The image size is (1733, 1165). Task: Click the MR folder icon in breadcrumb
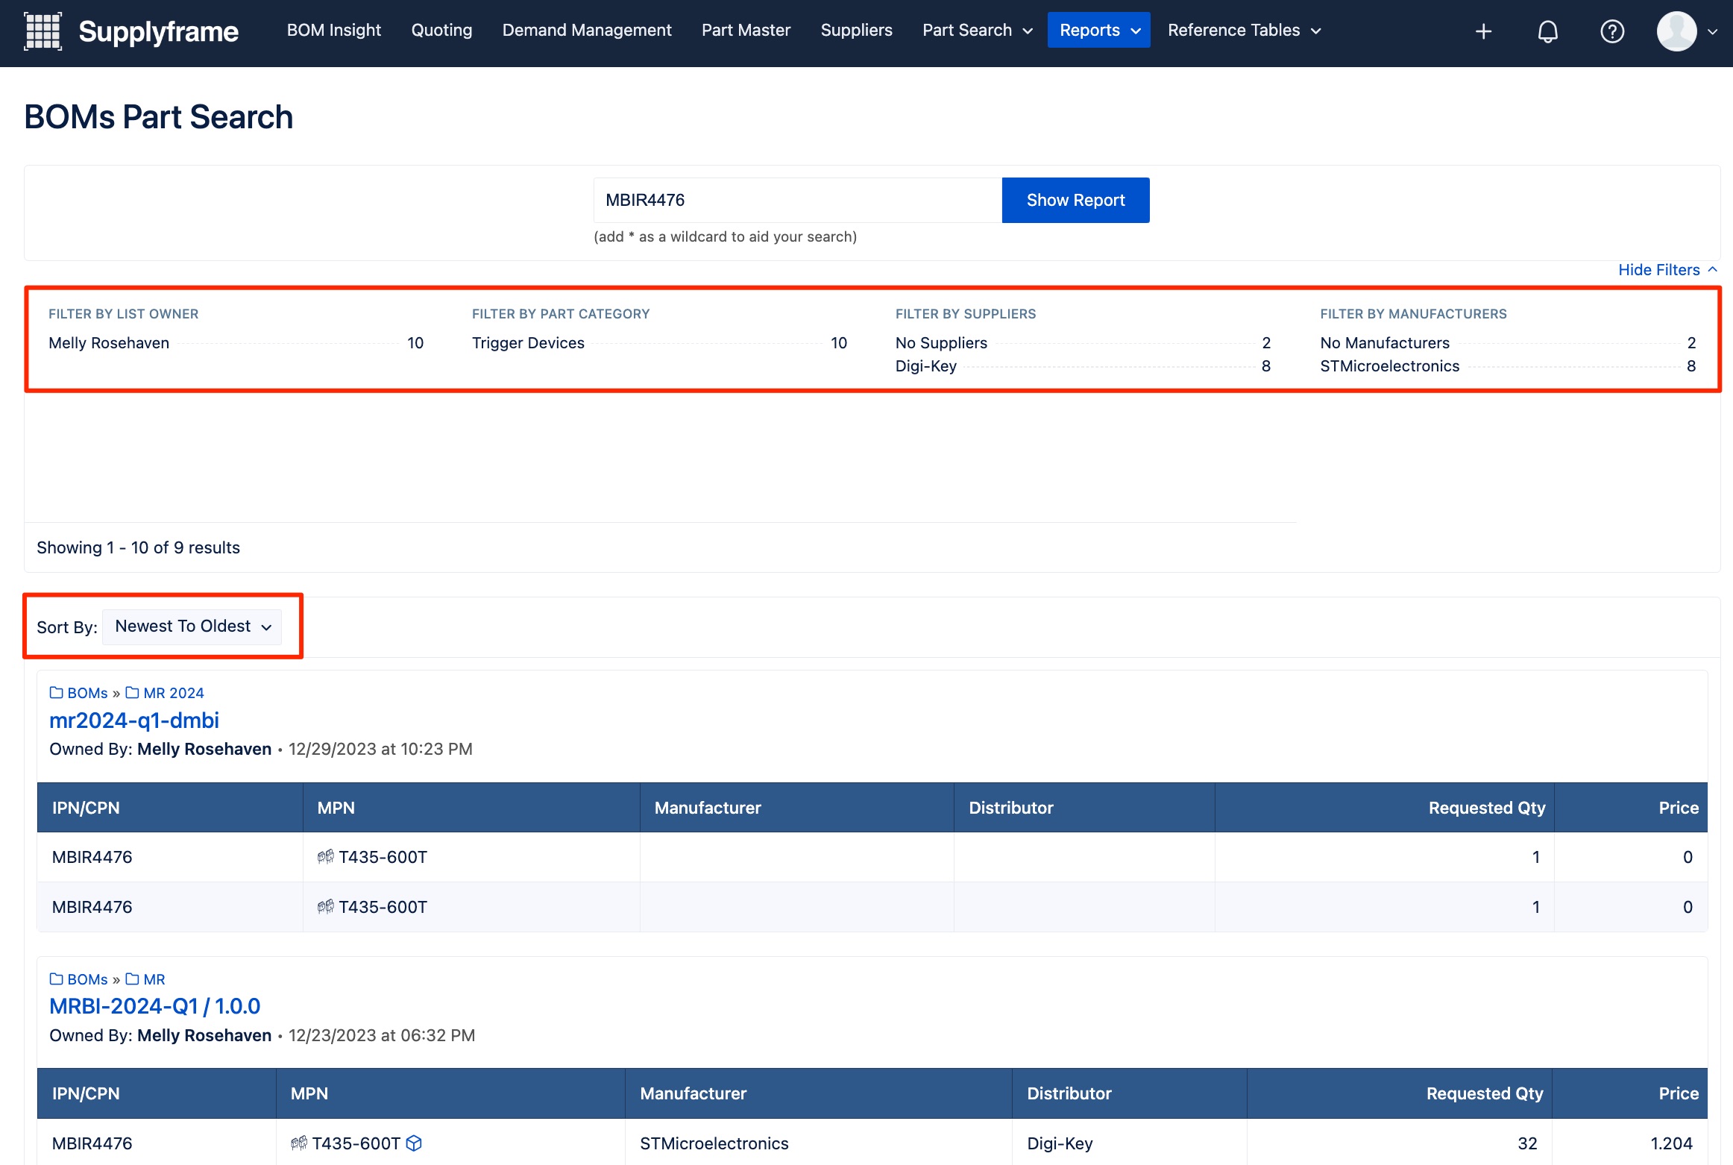coord(132,979)
